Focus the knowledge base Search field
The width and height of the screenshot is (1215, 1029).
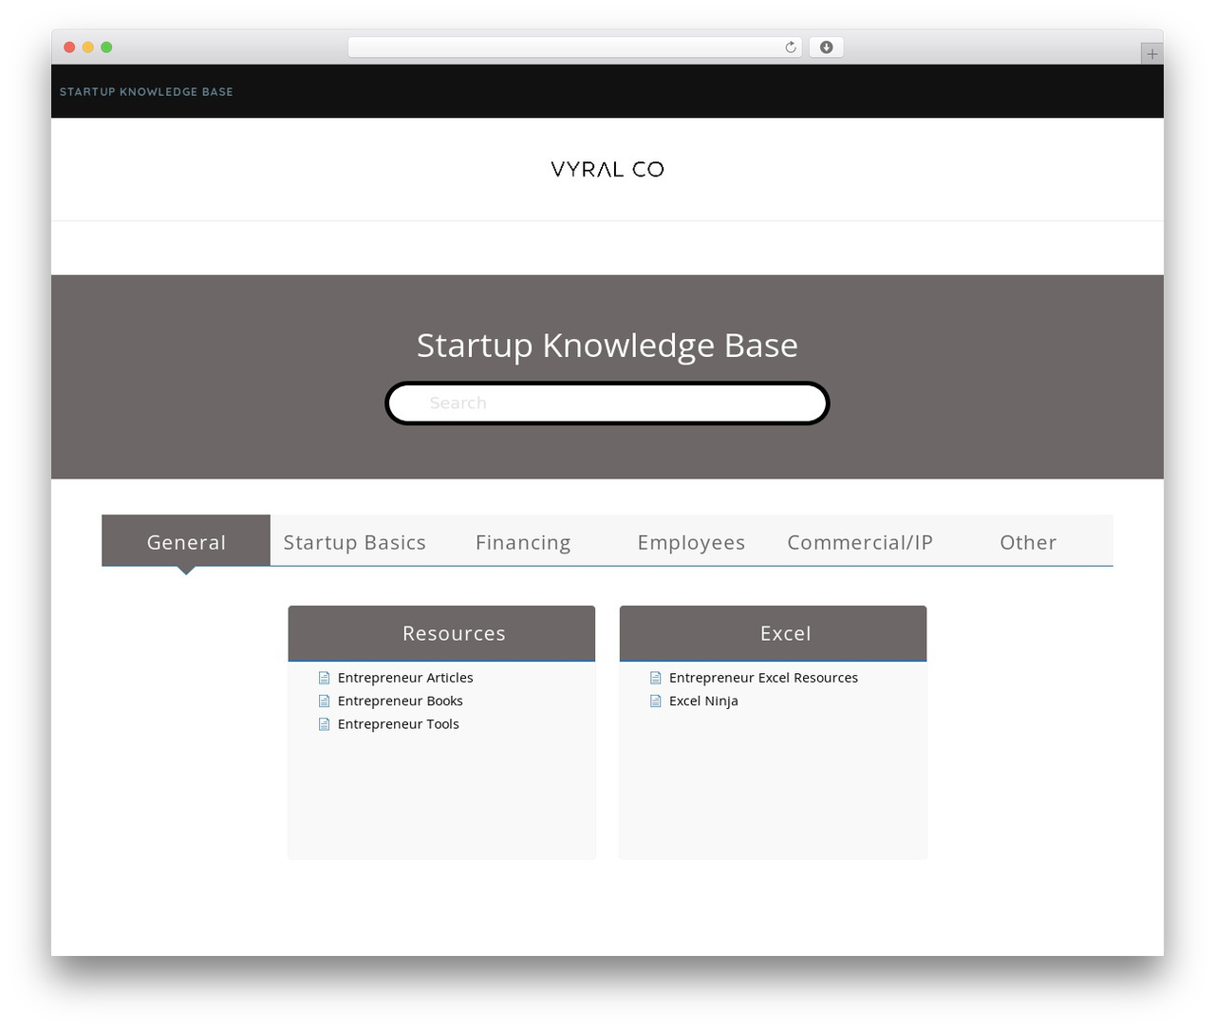[607, 403]
